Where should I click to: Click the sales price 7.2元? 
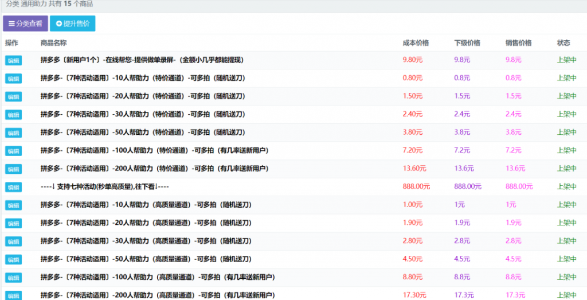pos(513,150)
